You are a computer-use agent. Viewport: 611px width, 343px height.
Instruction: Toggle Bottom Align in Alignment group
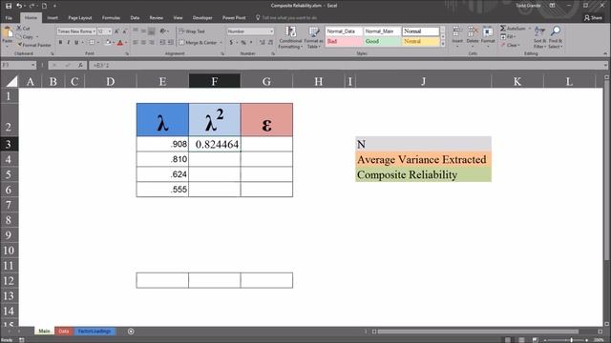151,30
